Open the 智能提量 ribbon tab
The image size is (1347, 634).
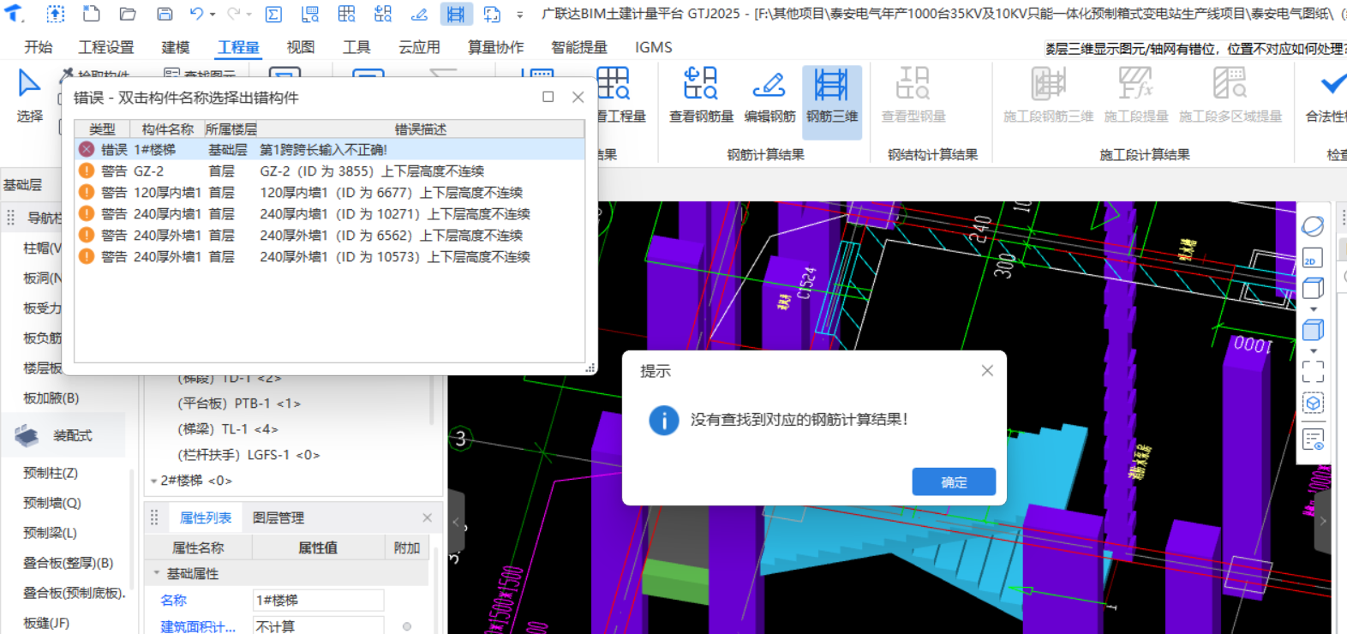point(579,47)
